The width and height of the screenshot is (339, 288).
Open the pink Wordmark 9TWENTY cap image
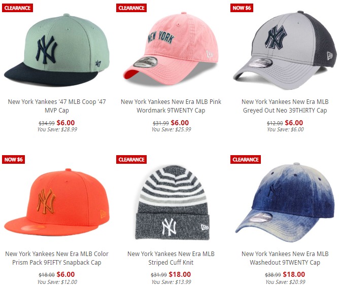(x=171, y=49)
